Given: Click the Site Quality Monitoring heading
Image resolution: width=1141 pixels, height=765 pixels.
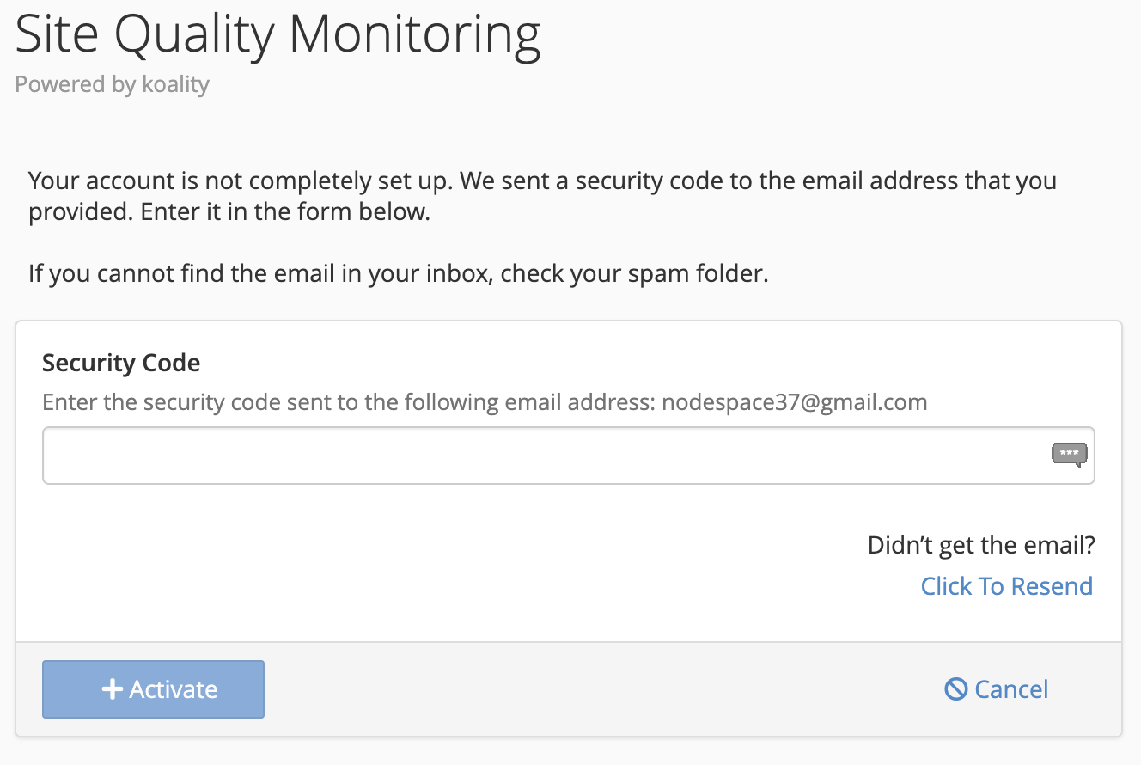Looking at the screenshot, I should [x=278, y=35].
